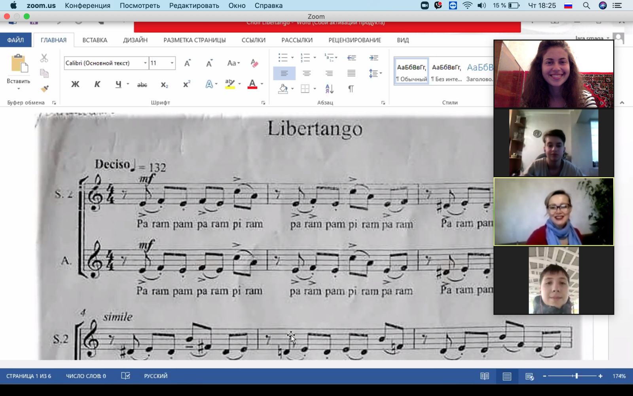Click the zoom slider in status bar
The height and width of the screenshot is (396, 633).
coord(576,376)
